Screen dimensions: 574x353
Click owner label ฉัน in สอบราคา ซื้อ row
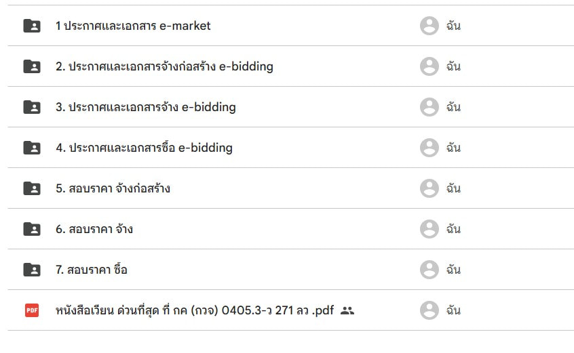click(453, 270)
